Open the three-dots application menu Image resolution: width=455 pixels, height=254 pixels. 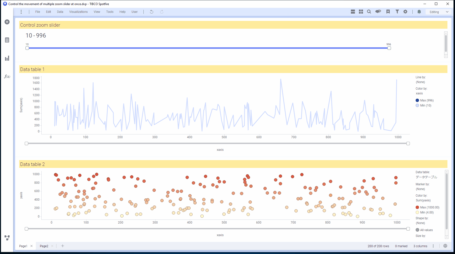click(x=21, y=12)
